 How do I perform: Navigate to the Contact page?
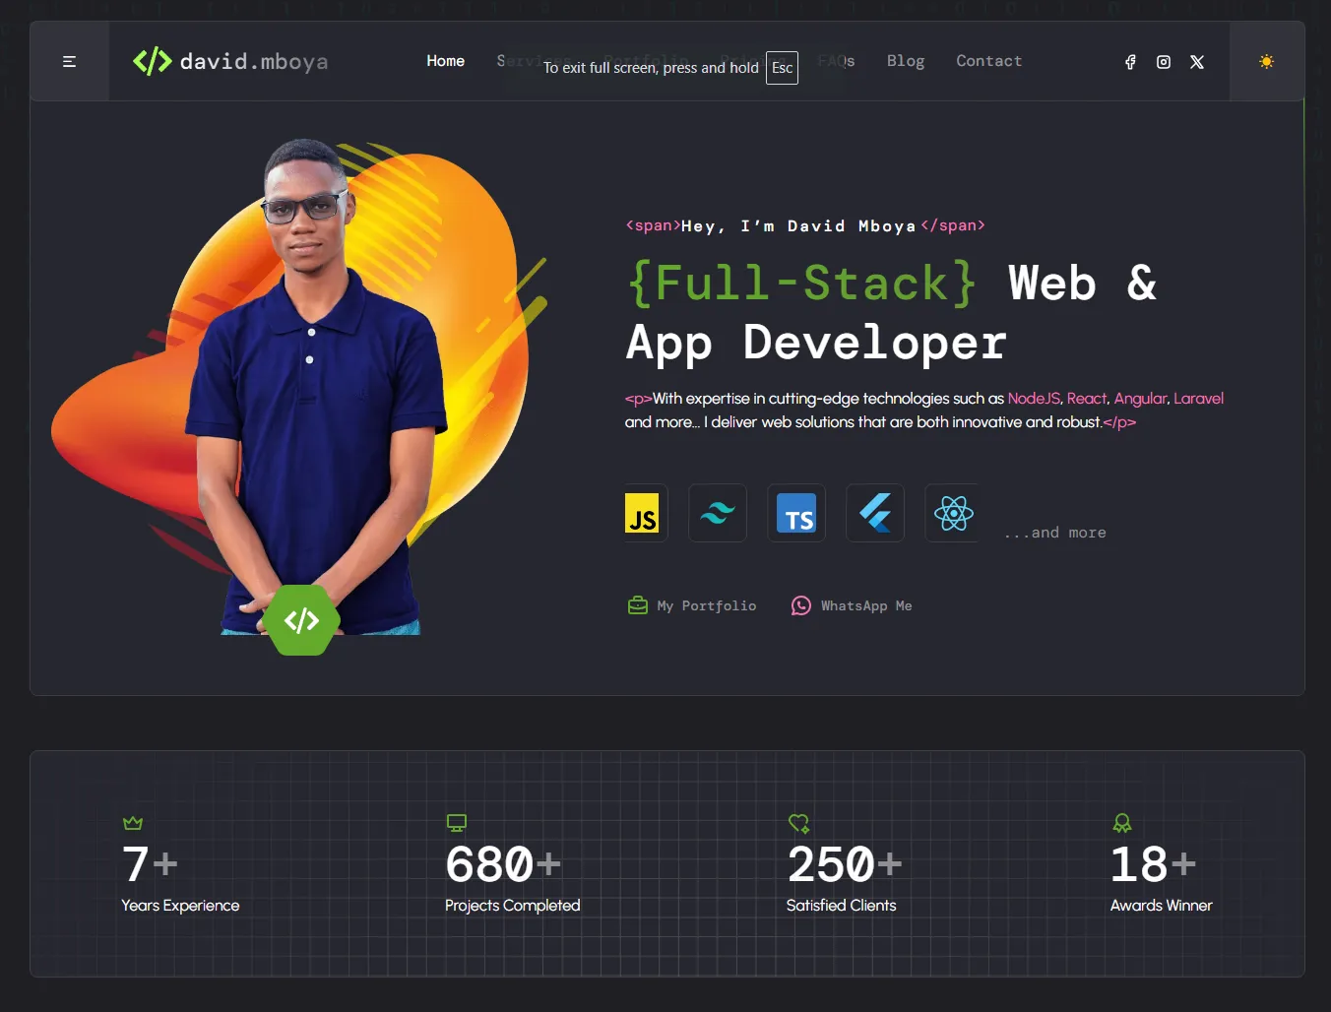tap(988, 61)
